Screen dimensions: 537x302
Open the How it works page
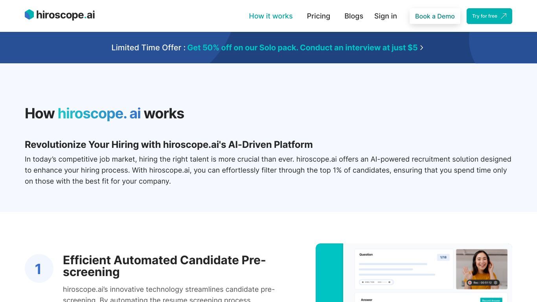[271, 16]
